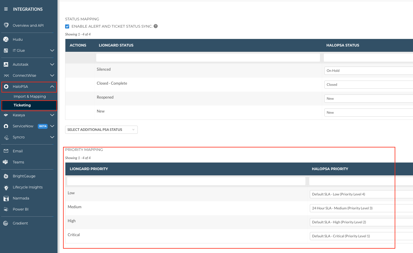
Task: Open the Power BI integration page
Action: (21, 209)
